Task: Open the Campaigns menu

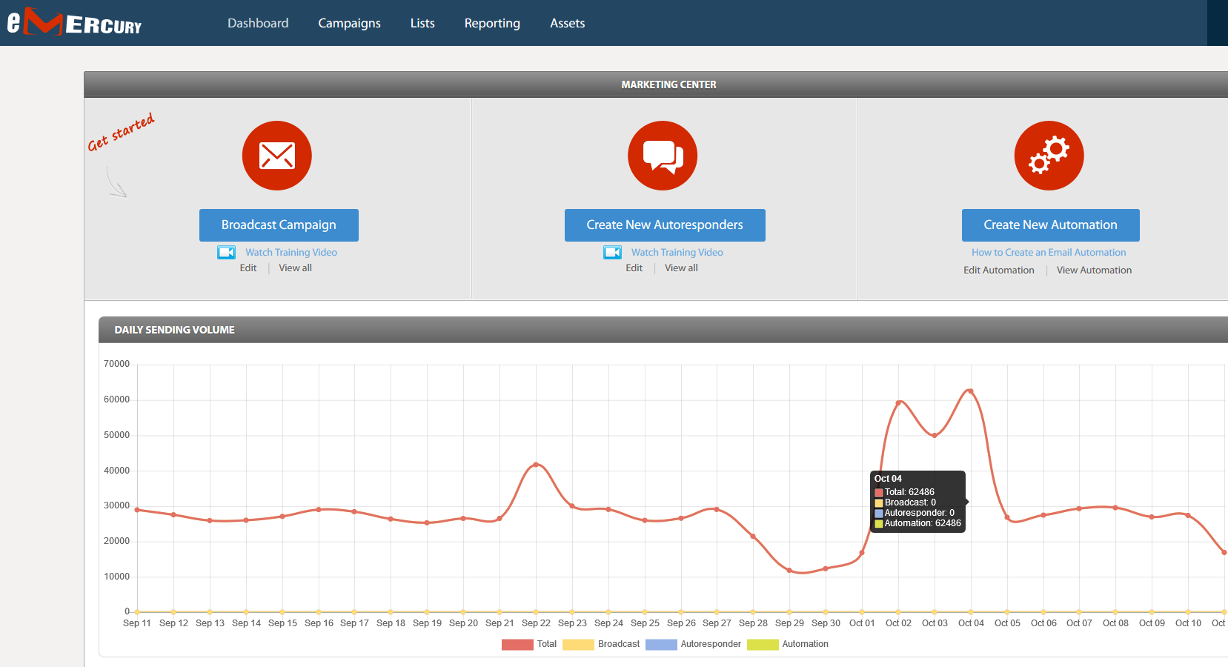Action: pos(349,23)
